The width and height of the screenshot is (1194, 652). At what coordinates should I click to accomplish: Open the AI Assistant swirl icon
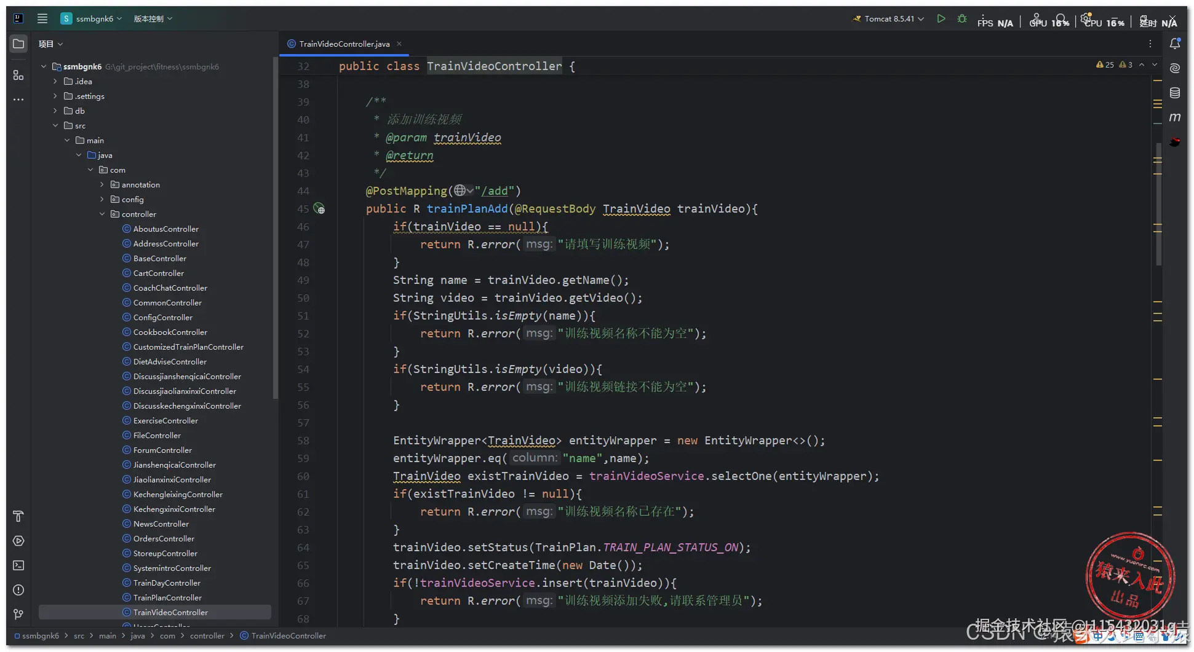point(1175,68)
